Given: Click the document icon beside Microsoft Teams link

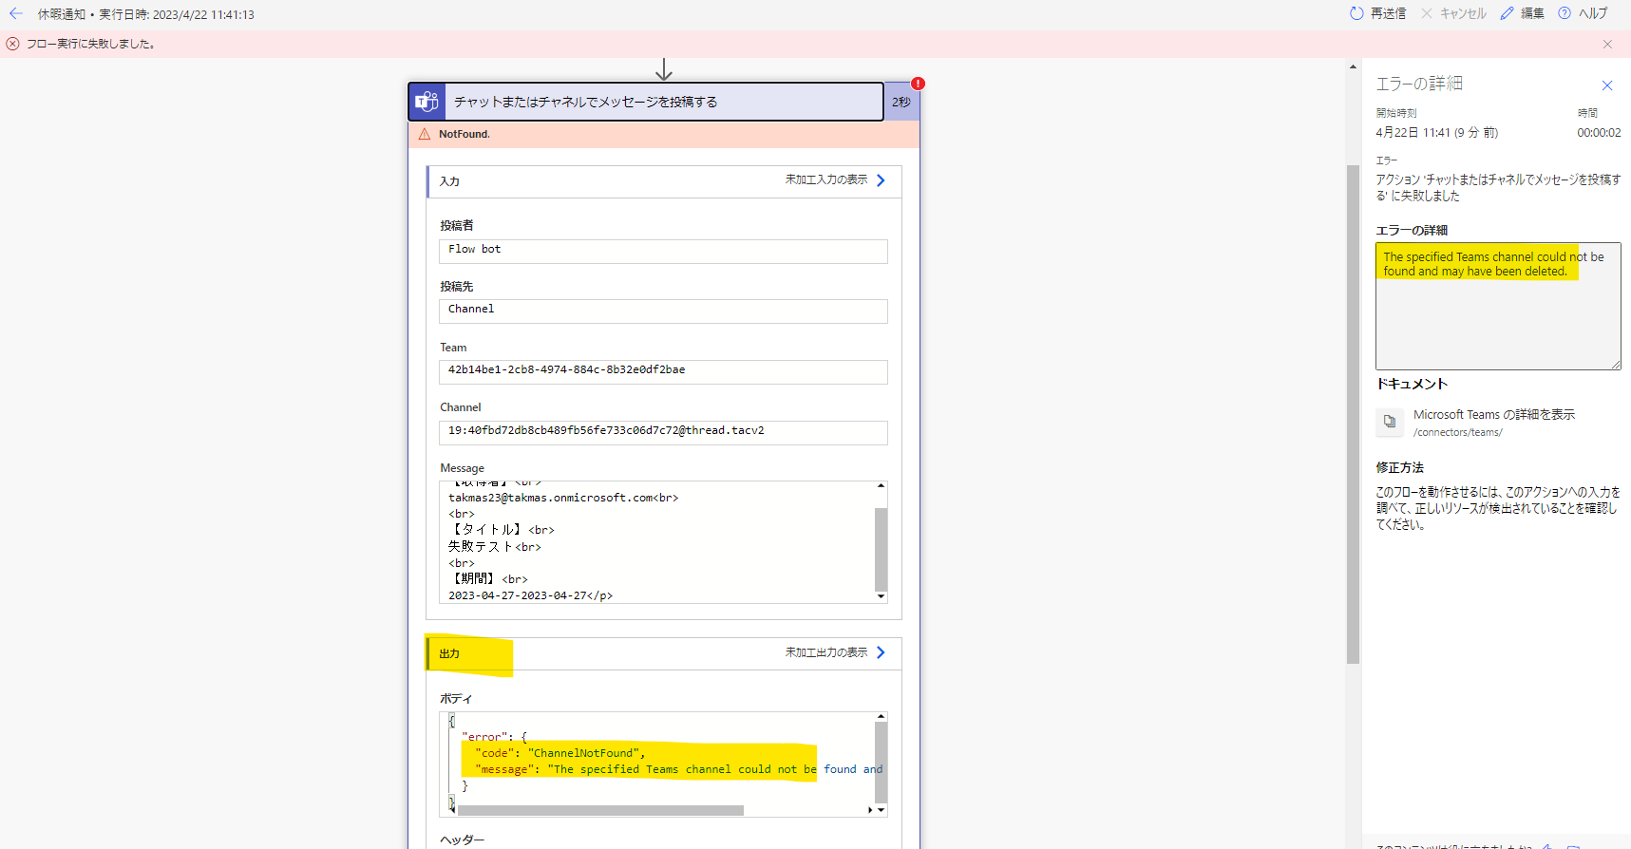Looking at the screenshot, I should coord(1390,422).
